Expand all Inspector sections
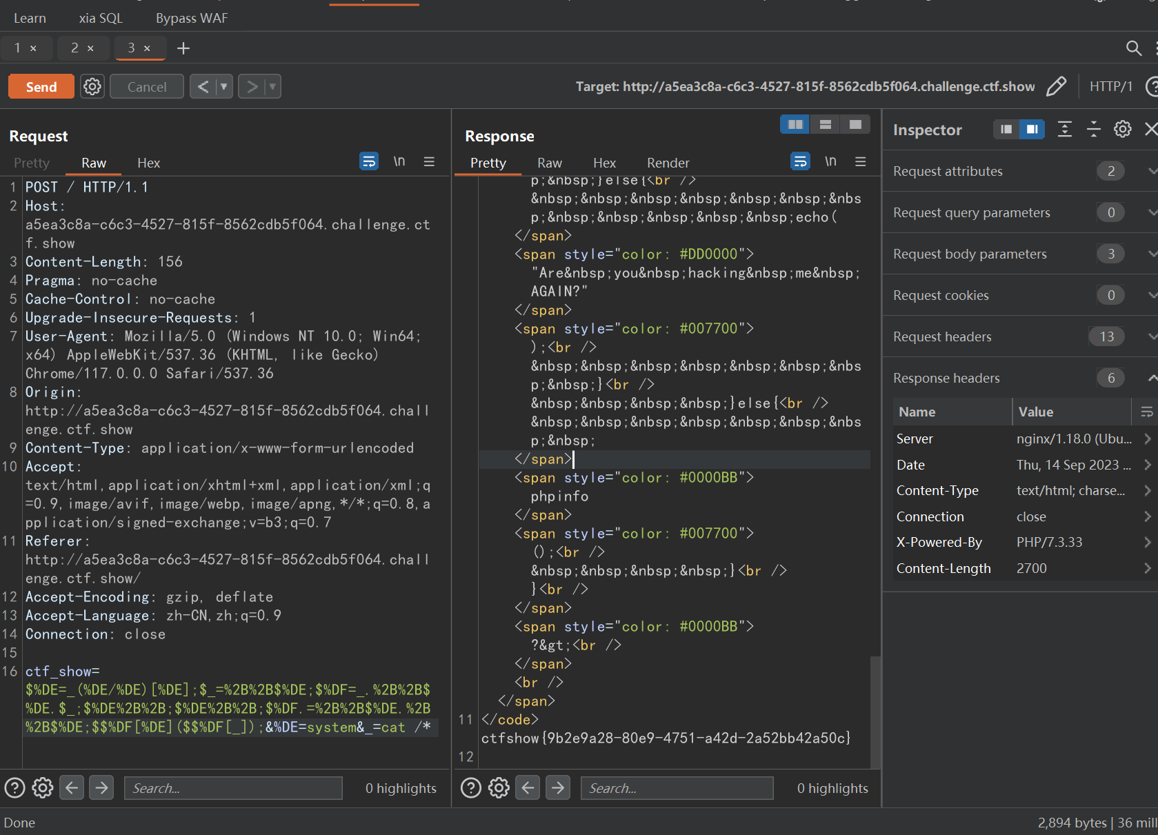Screen dimensions: 1158x835 [1065, 129]
